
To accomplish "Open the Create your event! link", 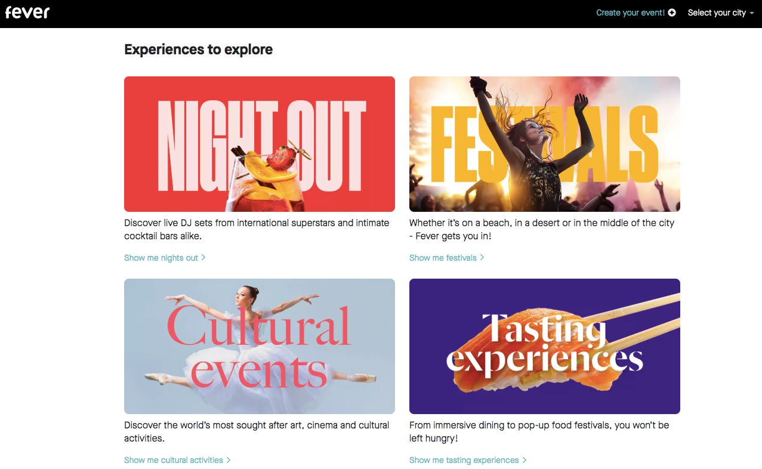I will click(636, 13).
